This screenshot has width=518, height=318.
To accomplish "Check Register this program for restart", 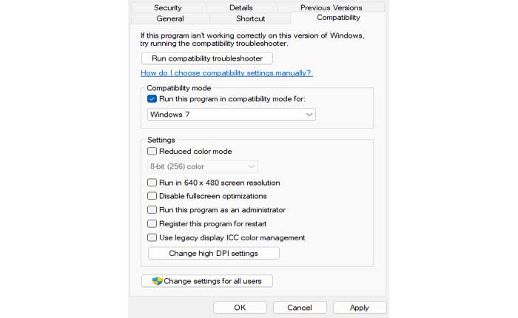I will coord(152,223).
